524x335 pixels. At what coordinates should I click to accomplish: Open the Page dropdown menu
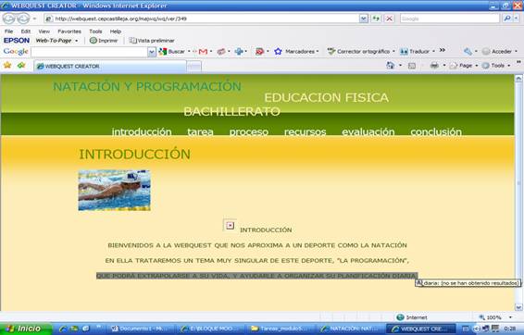[464, 66]
